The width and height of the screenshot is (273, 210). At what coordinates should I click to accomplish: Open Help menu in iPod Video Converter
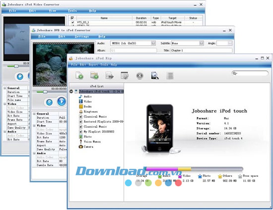click(x=92, y=11)
